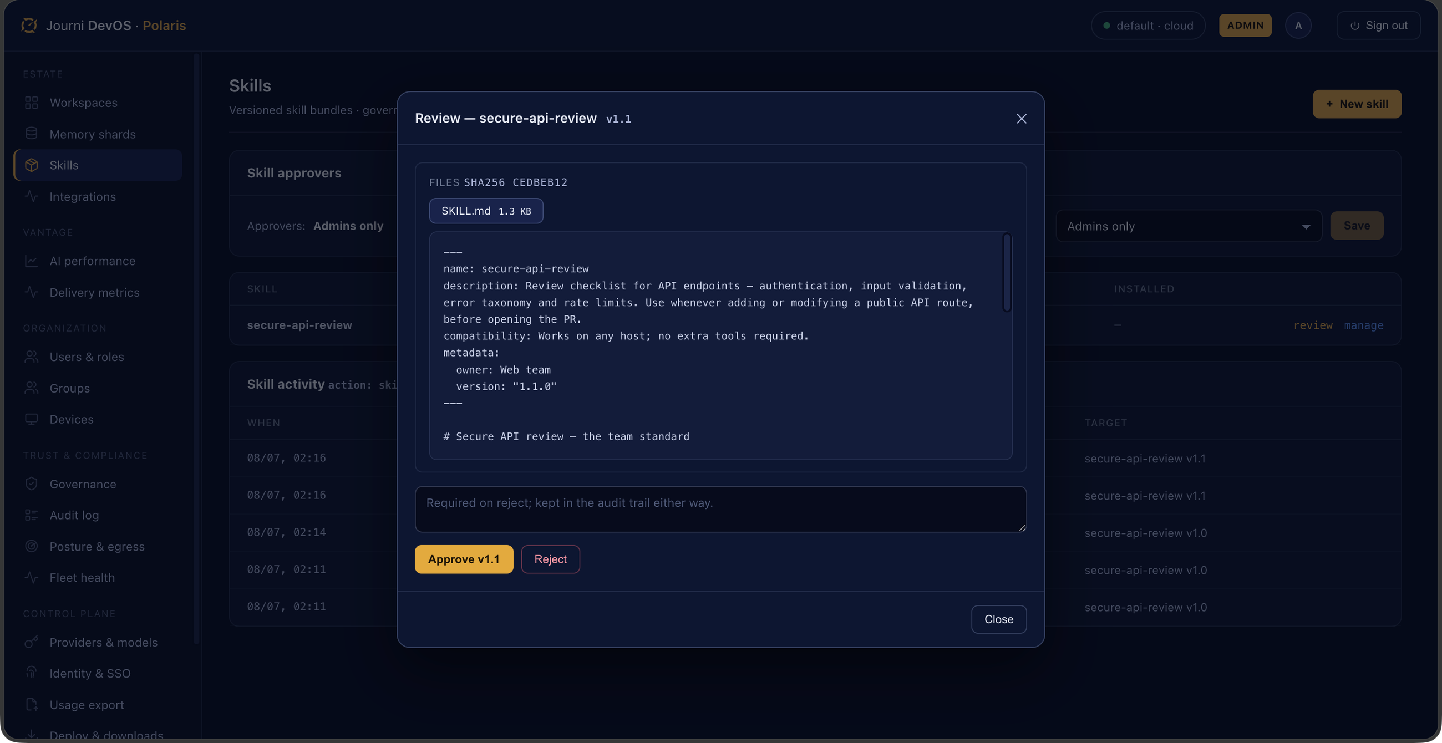
Task: Click the Delivery metrics pulse icon
Action: tap(32, 292)
